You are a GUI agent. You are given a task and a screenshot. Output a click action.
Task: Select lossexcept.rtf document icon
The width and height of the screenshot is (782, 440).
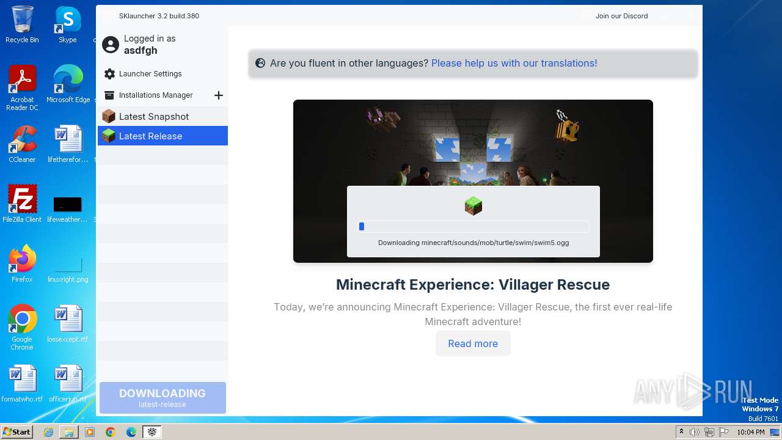(68, 324)
